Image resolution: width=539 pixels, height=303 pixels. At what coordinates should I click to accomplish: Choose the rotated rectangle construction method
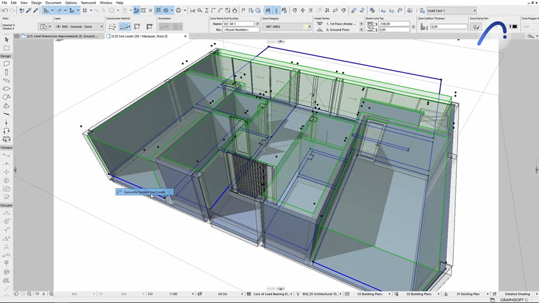coord(150,26)
